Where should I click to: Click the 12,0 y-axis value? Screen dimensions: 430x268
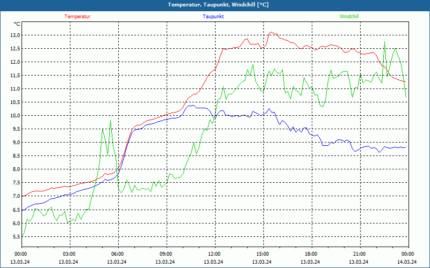tap(16, 62)
